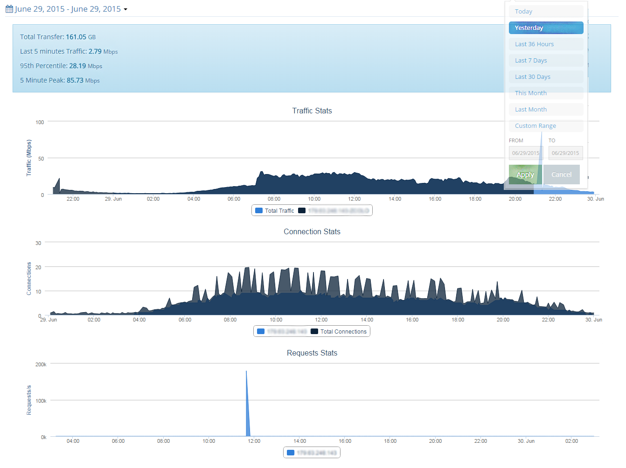Image resolution: width=626 pixels, height=468 pixels.
Task: Select Last 7 Days range
Action: tap(546, 60)
